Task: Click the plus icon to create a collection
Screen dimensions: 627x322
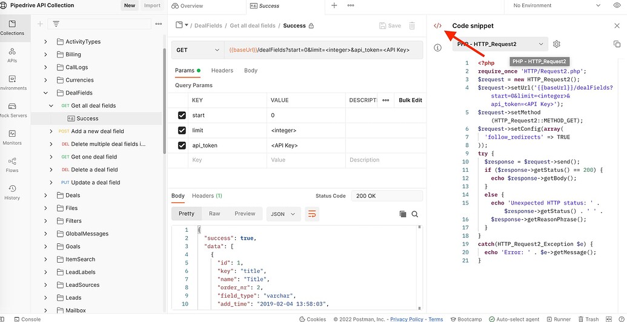Action: [40, 24]
